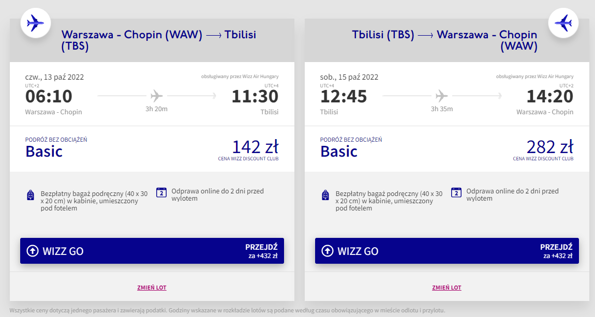Click the plane icon on Warszawa–Tbilisi route line
Screen dimensions: 595x317
[x=157, y=96]
